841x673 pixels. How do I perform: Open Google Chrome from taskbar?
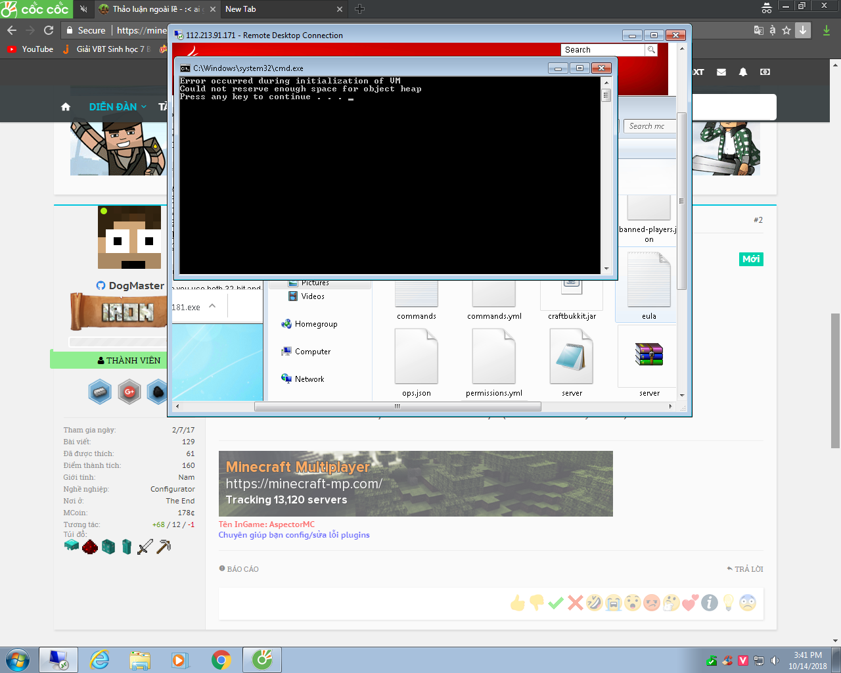(x=221, y=660)
